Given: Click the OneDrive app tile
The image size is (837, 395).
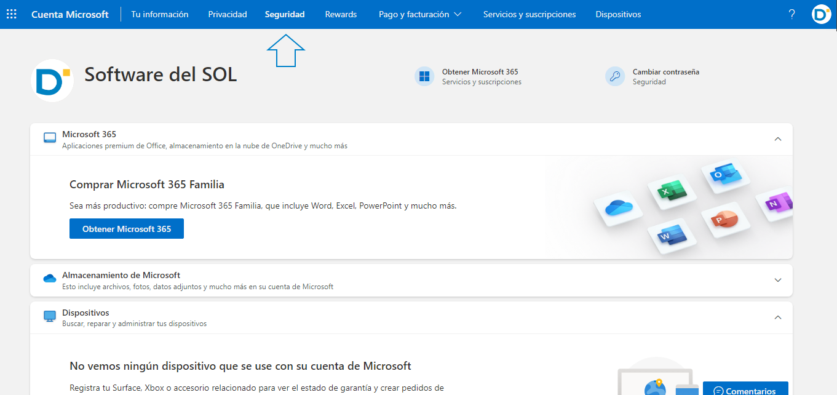Looking at the screenshot, I should coord(618,208).
